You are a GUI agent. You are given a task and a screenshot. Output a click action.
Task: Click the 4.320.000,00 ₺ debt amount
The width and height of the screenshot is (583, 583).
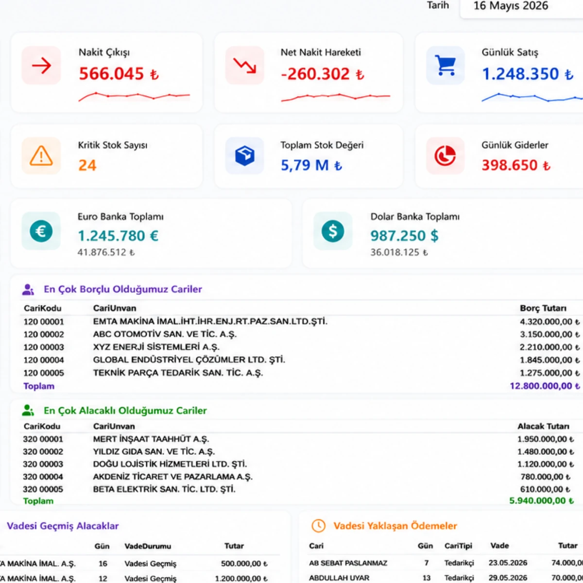pyautogui.click(x=549, y=322)
